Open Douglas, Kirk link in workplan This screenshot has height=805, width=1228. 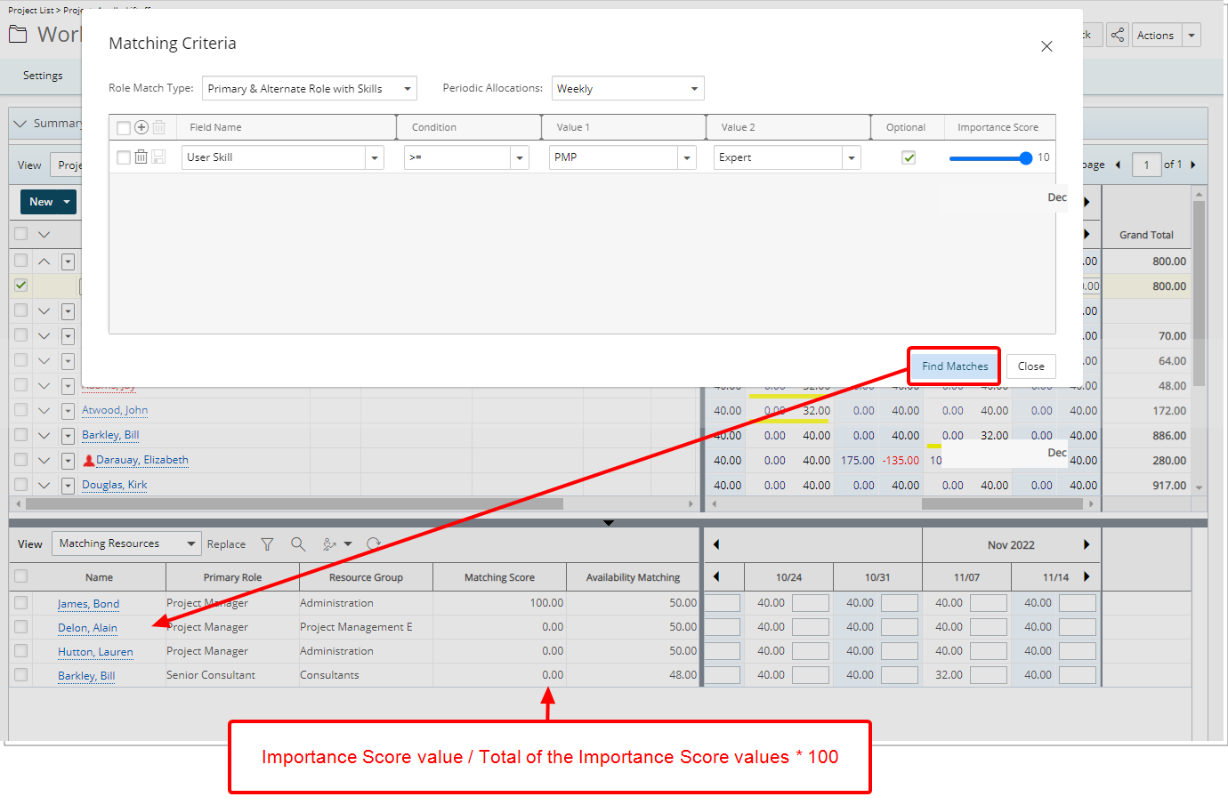coord(114,485)
